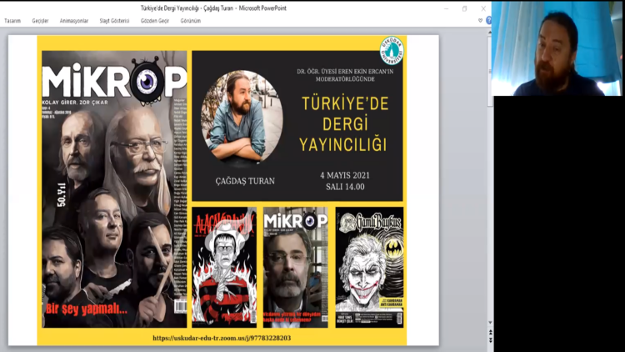Go to next slide double-arrow button

pos(490,339)
